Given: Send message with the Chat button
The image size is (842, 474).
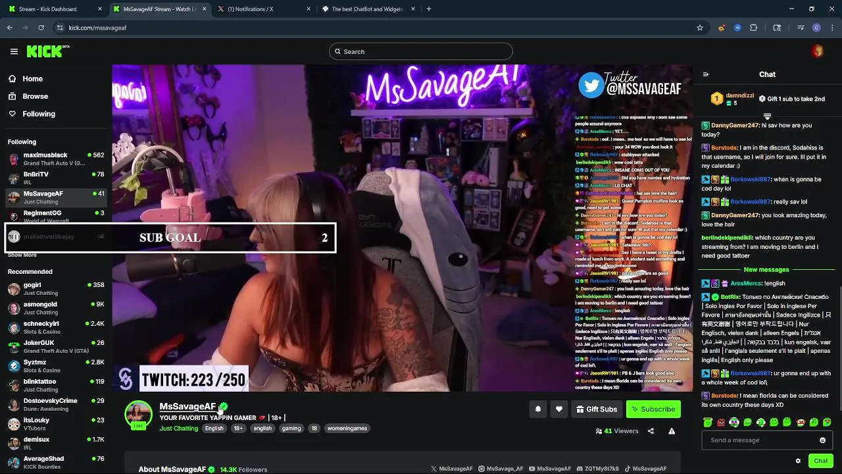Looking at the screenshot, I should pos(820,461).
